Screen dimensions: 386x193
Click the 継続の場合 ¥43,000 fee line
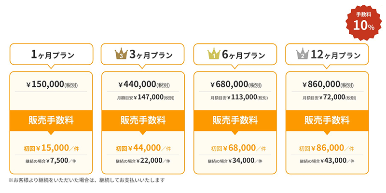point(327,161)
